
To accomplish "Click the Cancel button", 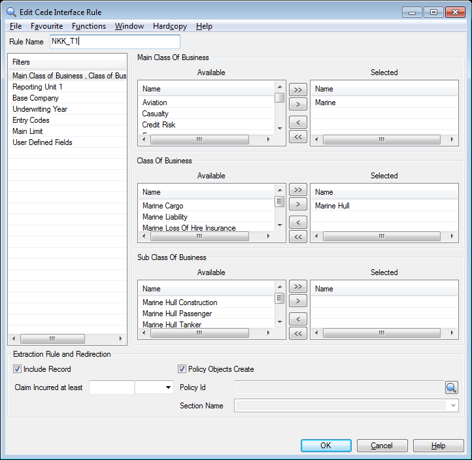I will pyautogui.click(x=382, y=446).
